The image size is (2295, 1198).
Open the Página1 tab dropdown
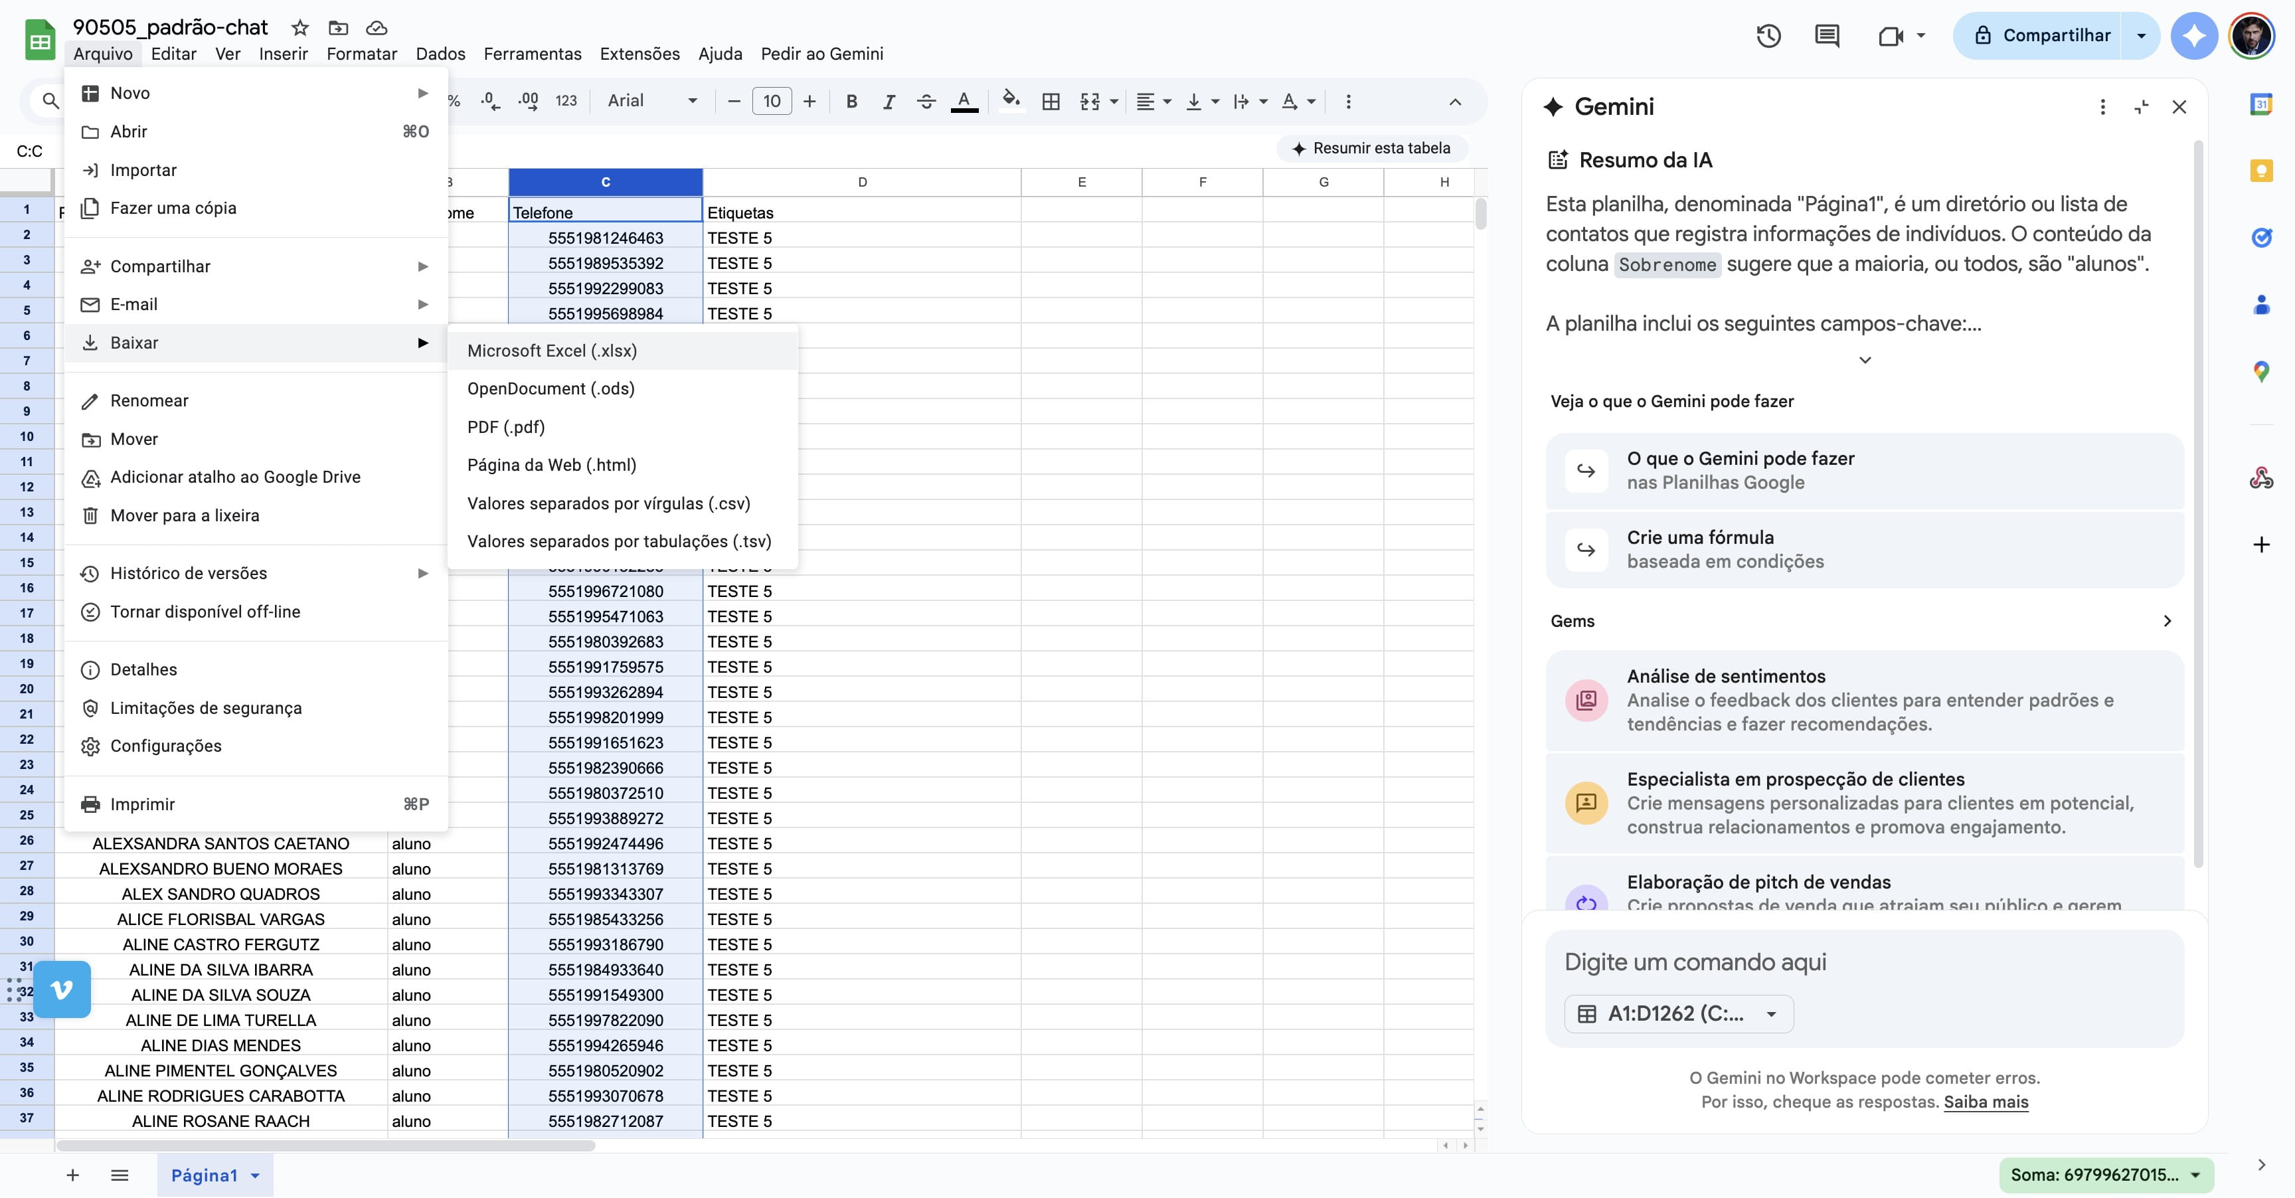pos(256,1175)
